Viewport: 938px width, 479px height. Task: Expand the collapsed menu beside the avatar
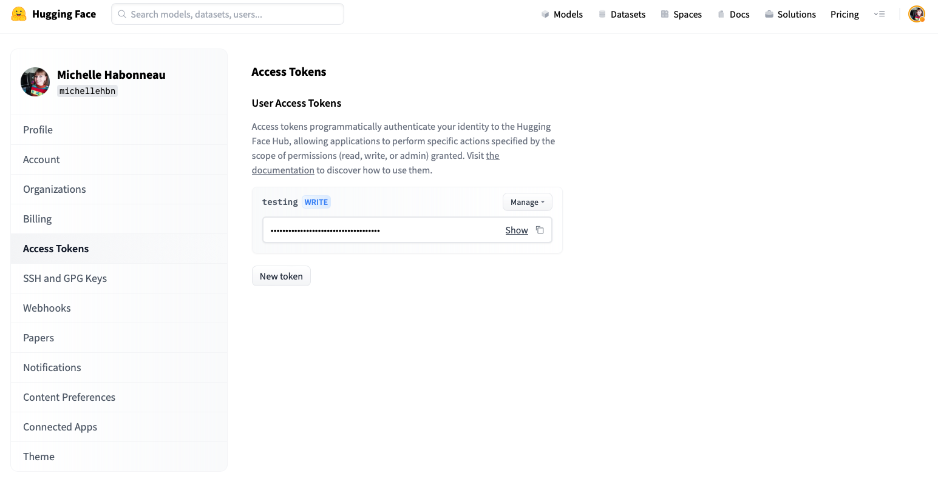tap(880, 13)
